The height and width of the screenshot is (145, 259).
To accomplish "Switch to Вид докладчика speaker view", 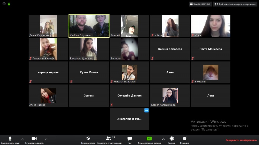I will 200,4.
